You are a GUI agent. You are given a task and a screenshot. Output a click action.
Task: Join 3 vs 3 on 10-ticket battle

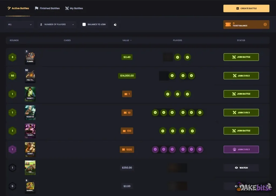click(x=241, y=113)
